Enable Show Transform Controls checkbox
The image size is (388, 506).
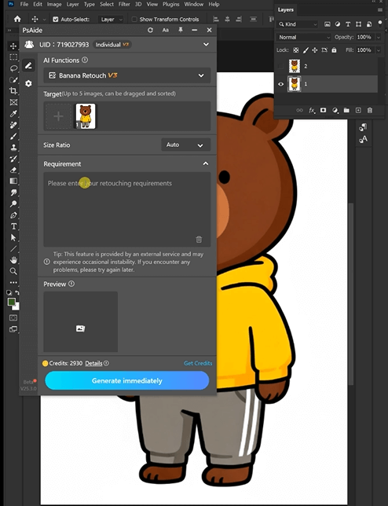(x=134, y=20)
